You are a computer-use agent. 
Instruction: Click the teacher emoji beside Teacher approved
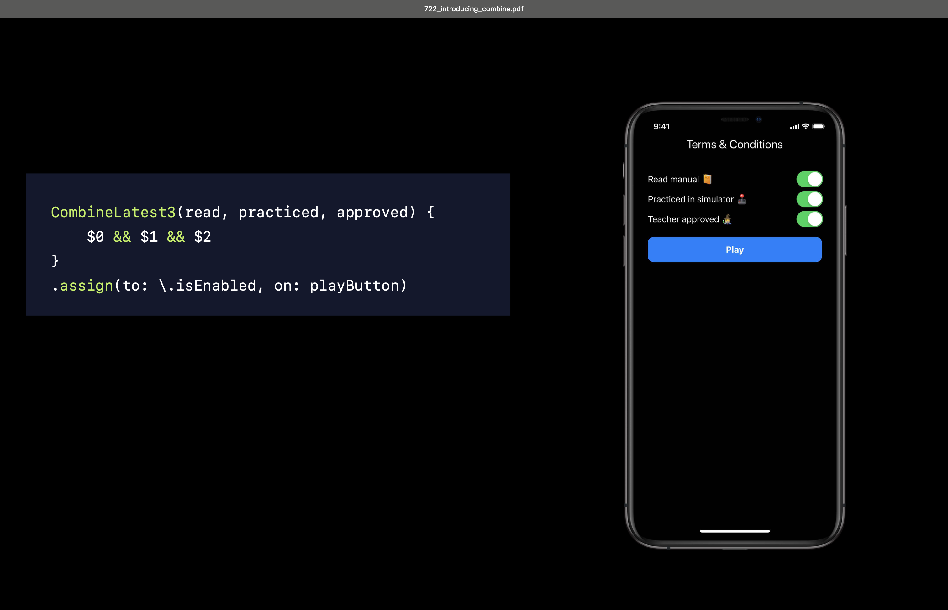click(727, 219)
